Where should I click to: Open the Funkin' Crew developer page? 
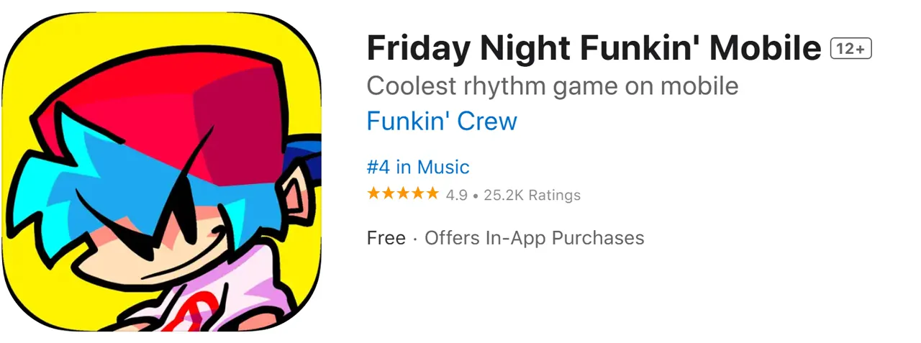pos(441,121)
